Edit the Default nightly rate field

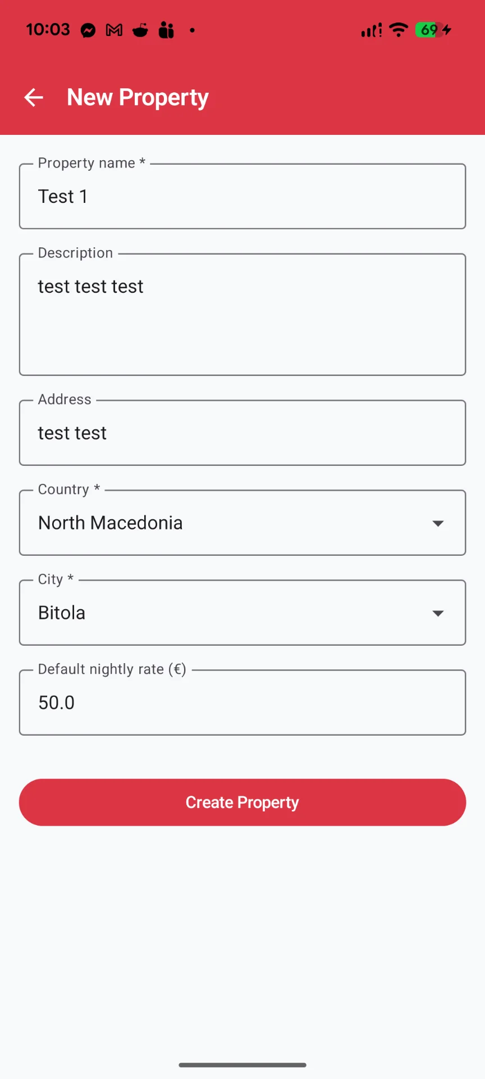(x=242, y=703)
